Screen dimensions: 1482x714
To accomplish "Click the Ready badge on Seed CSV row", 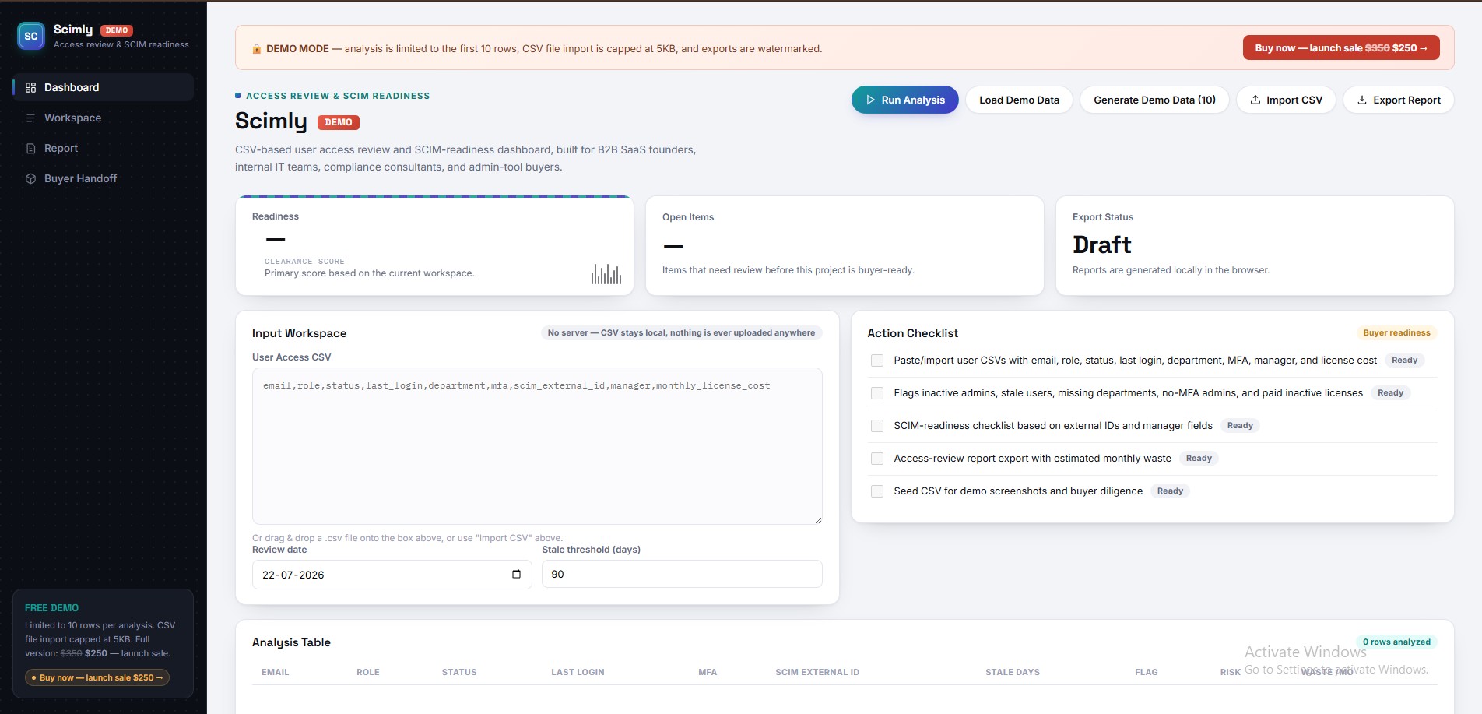I will [1170, 491].
